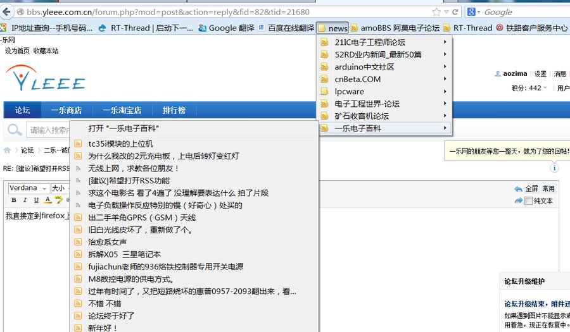Screen dimensions: 570x332
Task: Click the redo arrow icon in editor
Action: coord(517,200)
